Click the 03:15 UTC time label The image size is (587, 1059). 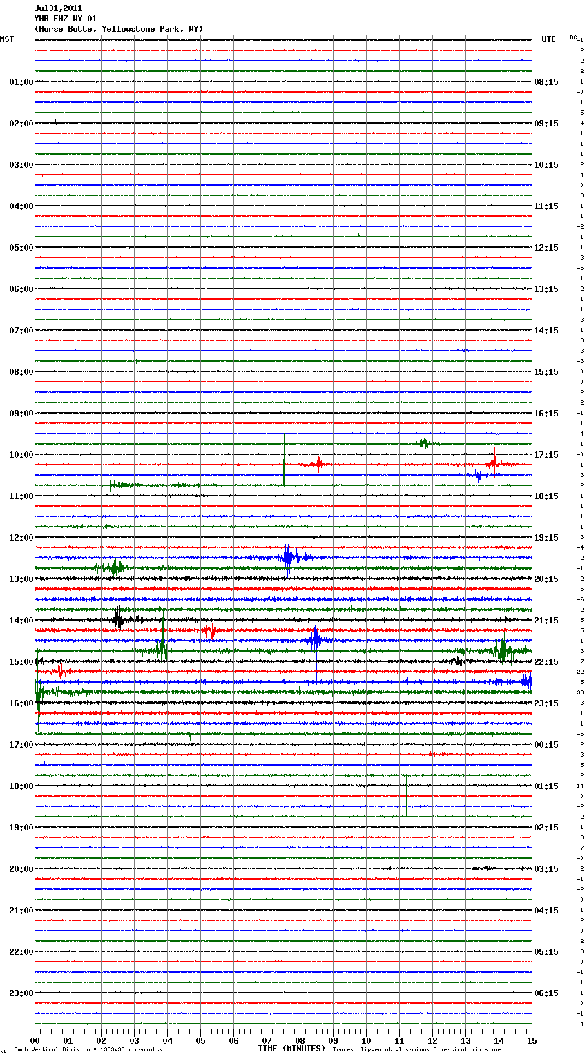pyautogui.click(x=546, y=869)
